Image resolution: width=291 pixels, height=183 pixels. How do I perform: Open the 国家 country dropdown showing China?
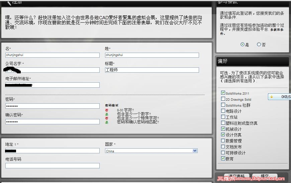coord(151,151)
